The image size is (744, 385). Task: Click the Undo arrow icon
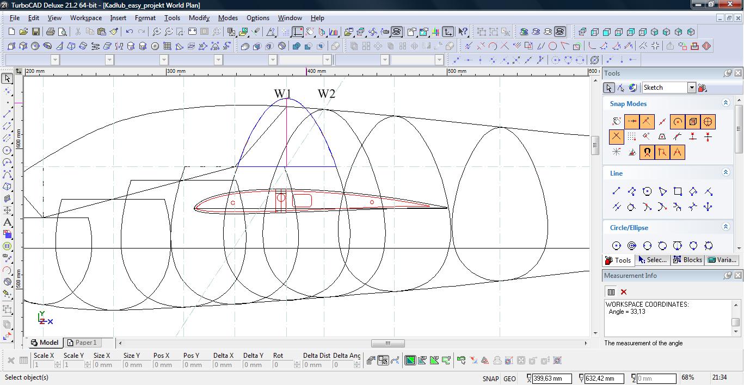pyautogui.click(x=130, y=32)
